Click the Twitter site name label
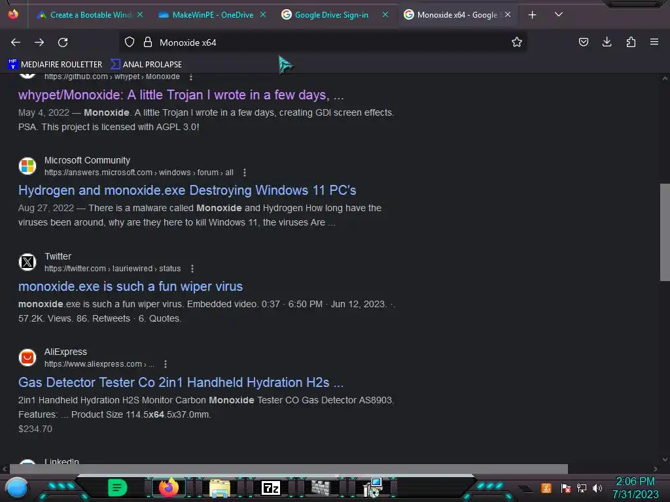This screenshot has width=670, height=502. 58,256
